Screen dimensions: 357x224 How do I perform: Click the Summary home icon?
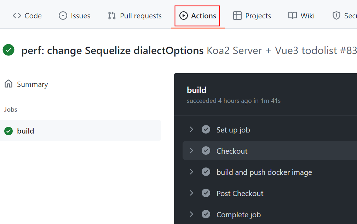pyautogui.click(x=8, y=84)
